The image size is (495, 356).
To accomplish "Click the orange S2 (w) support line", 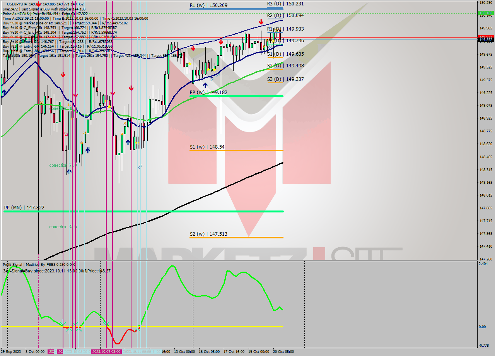I will [x=236, y=238].
